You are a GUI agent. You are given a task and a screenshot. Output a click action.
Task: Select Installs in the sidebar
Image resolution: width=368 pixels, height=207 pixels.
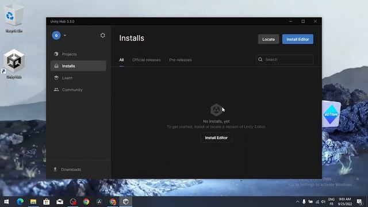coord(78,66)
